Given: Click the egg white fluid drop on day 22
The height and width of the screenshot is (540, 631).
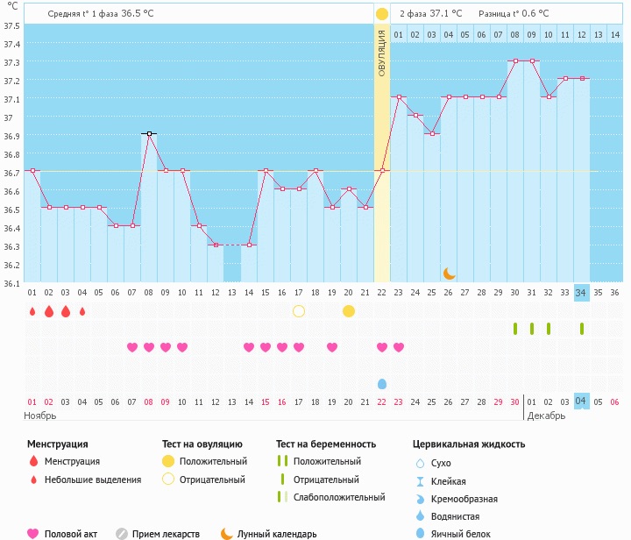Looking at the screenshot, I should click(x=382, y=384).
